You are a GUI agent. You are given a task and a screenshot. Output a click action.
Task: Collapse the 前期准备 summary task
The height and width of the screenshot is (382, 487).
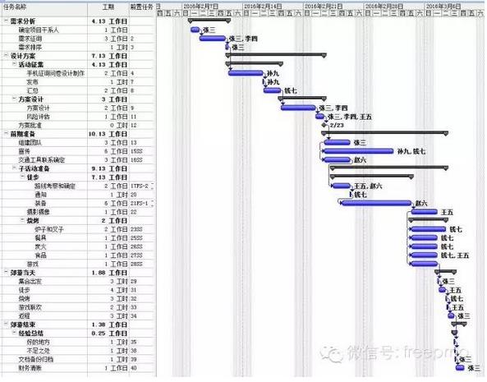[x=6, y=134]
